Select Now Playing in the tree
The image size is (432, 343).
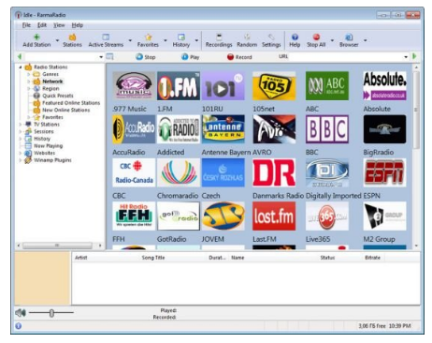(x=48, y=146)
